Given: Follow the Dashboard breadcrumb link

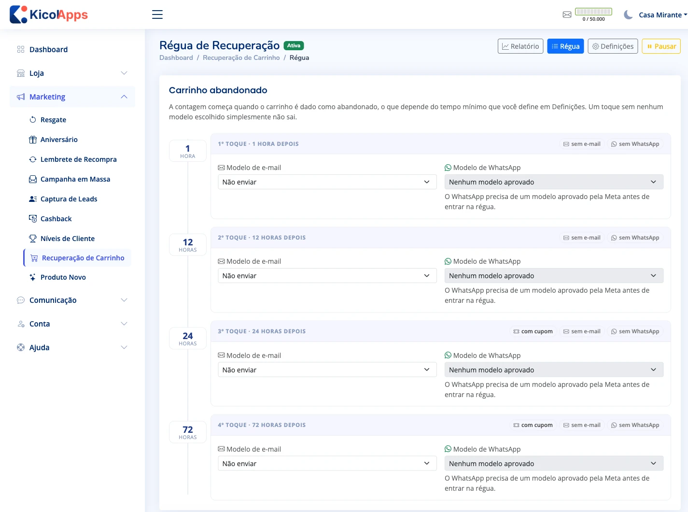Looking at the screenshot, I should tap(176, 57).
